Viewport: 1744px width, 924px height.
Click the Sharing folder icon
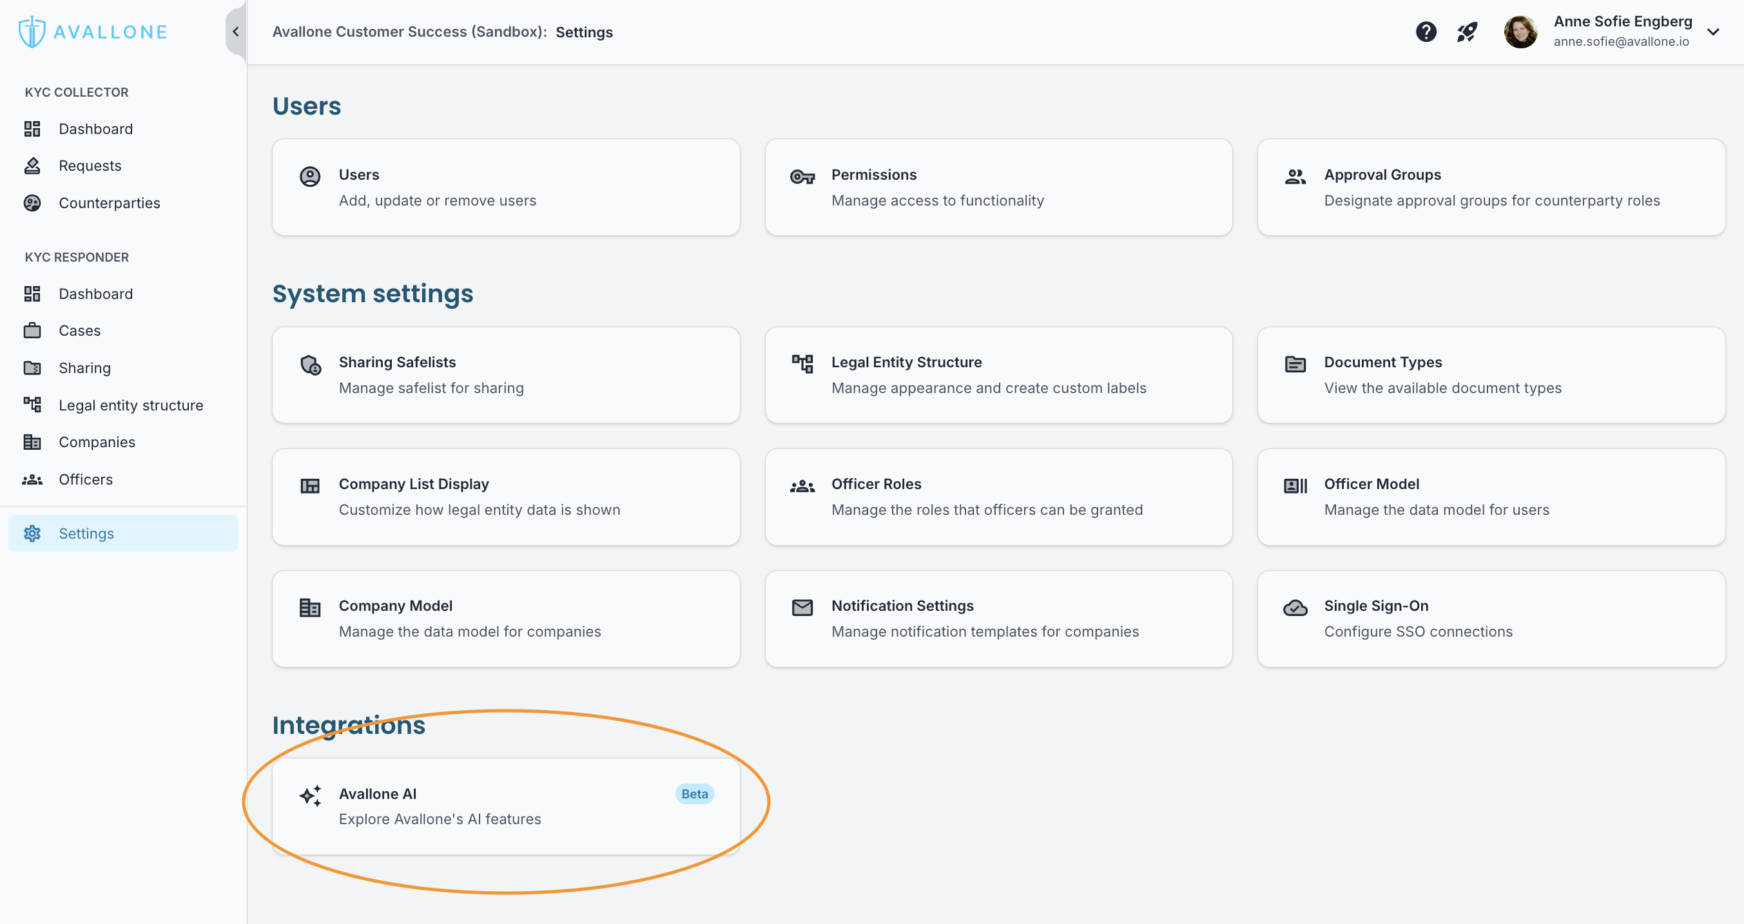coord(32,367)
